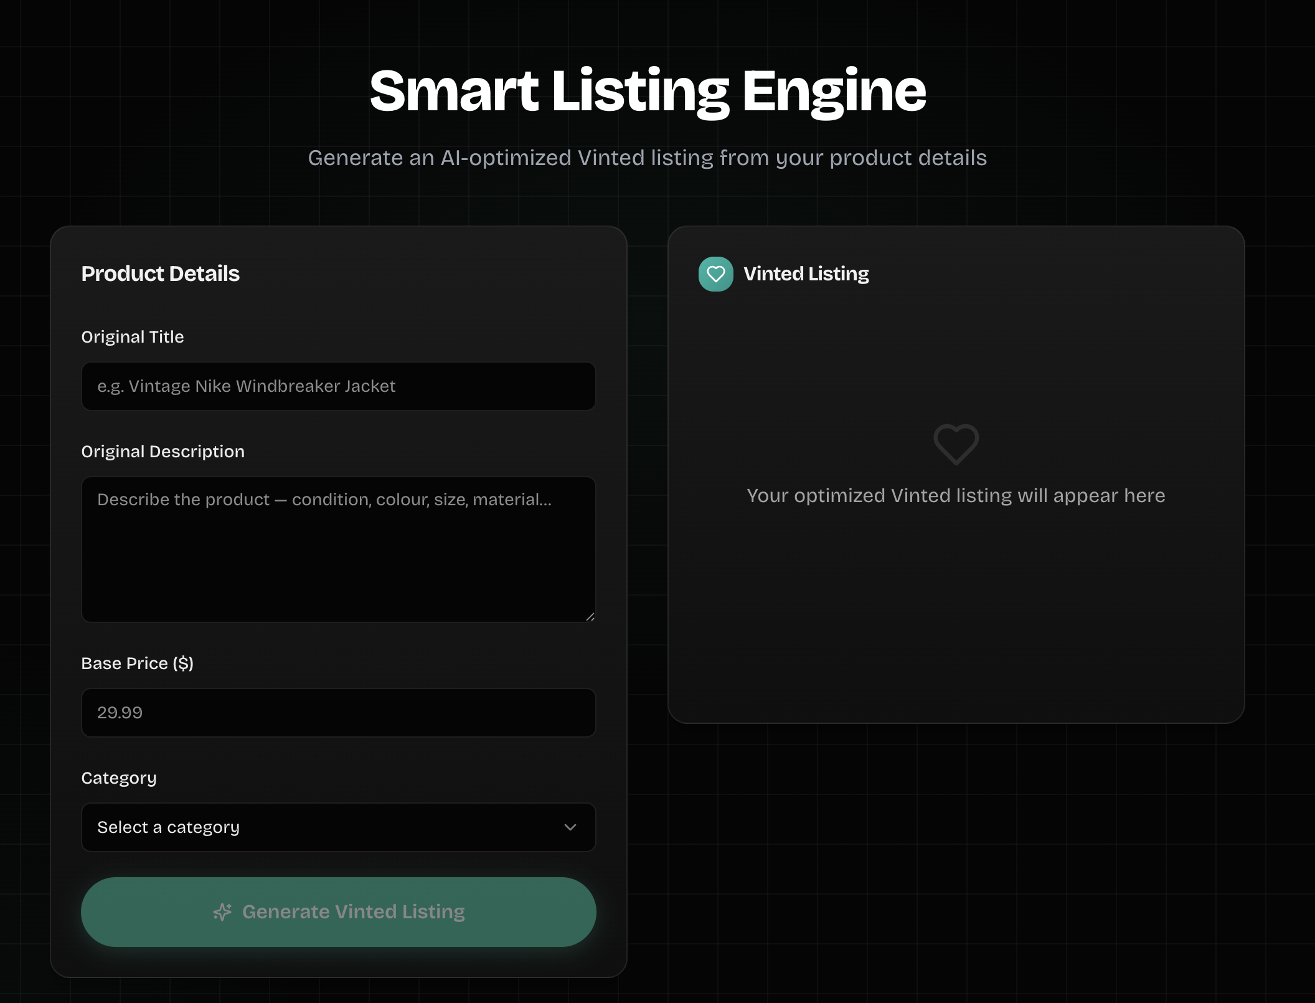1315x1003 pixels.
Task: Click the Original Description label
Action: 163,452
